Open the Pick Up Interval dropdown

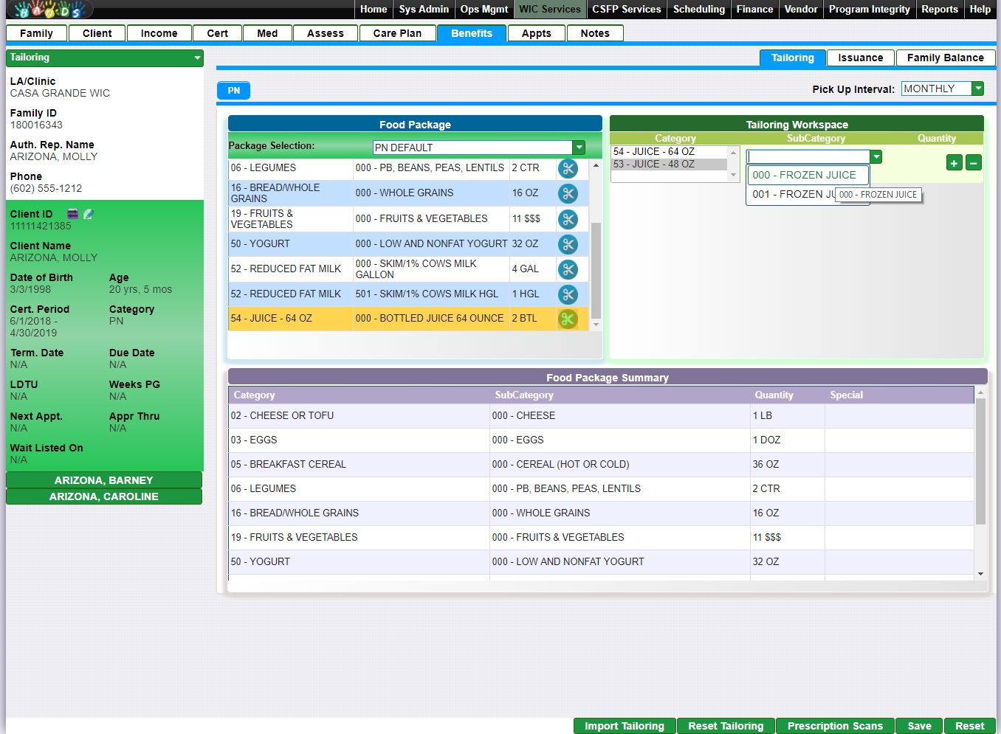click(977, 89)
